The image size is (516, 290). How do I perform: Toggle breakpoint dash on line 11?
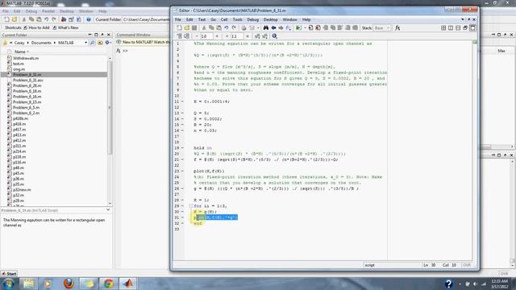[182, 101]
